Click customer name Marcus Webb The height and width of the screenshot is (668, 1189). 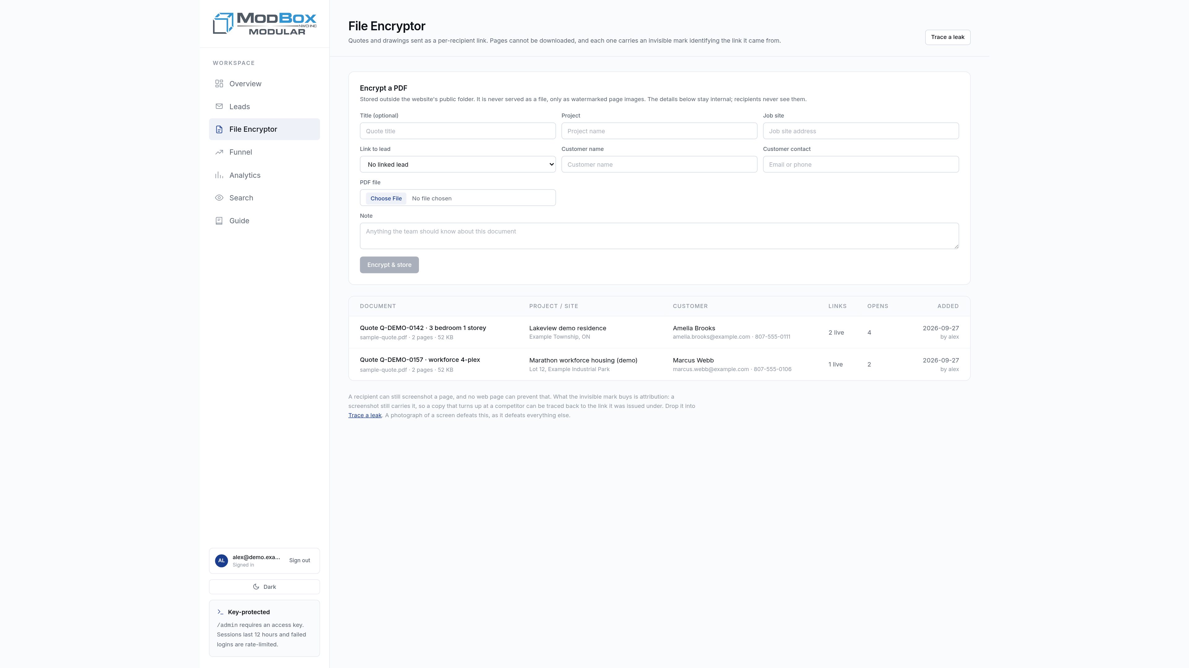[x=693, y=361]
